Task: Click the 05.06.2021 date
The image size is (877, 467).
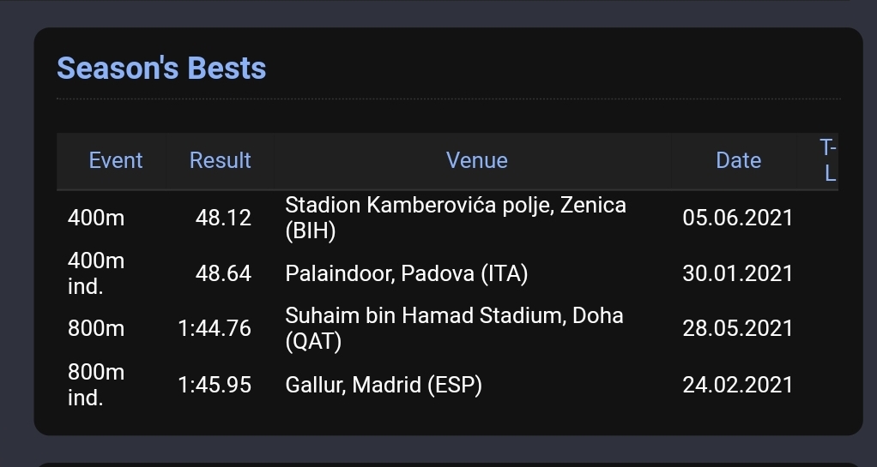Action: 738,218
